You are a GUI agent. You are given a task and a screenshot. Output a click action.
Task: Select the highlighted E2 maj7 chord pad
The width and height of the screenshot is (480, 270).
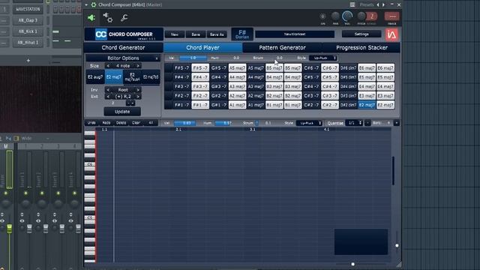[367, 105]
